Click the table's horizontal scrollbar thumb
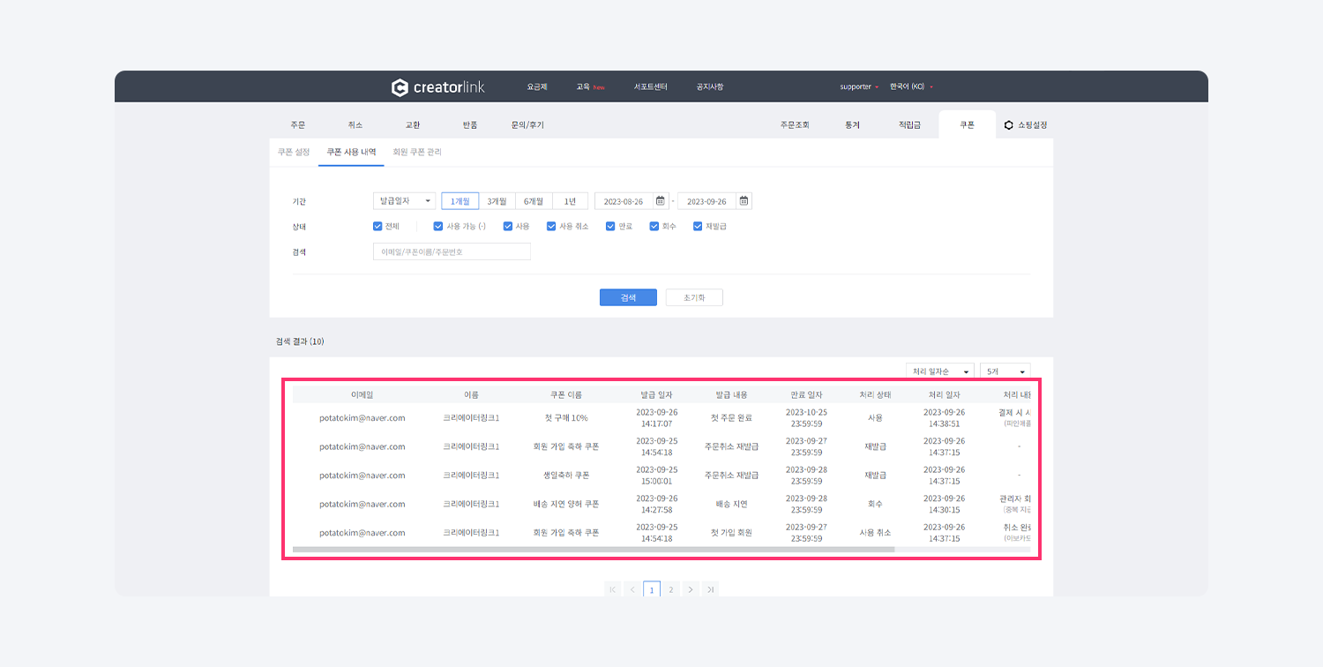This screenshot has width=1323, height=667. [x=594, y=549]
